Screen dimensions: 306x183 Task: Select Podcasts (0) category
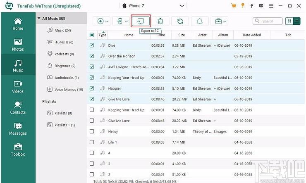60,54
